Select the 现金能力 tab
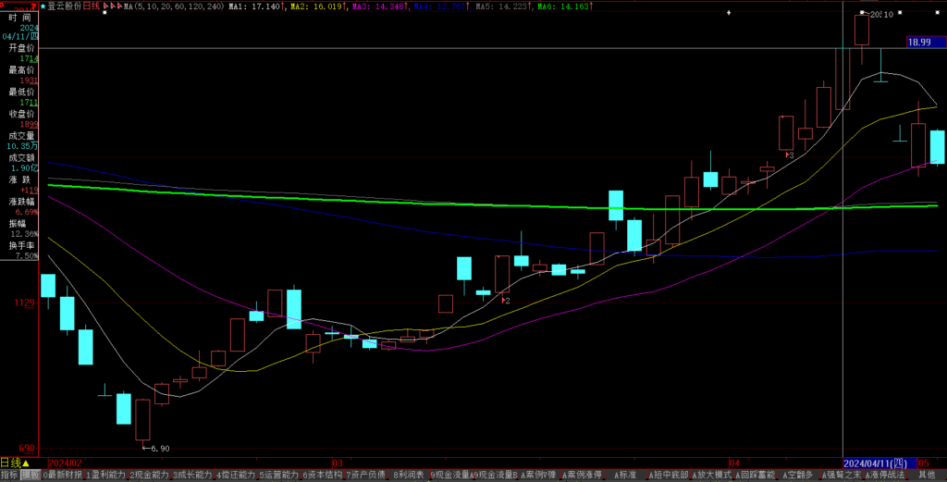Image resolution: width=947 pixels, height=482 pixels. [x=148, y=475]
